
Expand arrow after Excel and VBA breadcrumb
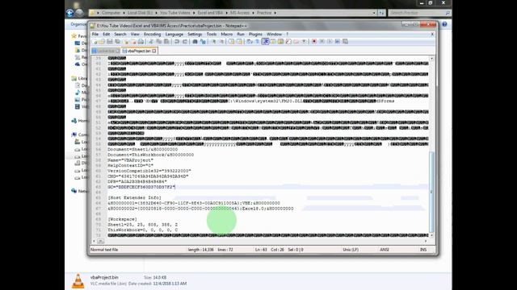point(227,13)
